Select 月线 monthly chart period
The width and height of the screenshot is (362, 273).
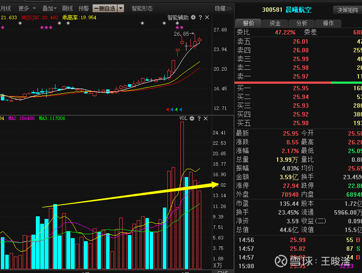[x=6, y=8]
